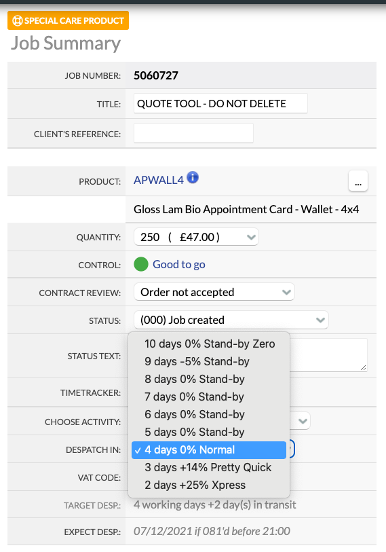Open the APWALL4 product link
The image size is (386, 552).
coord(159,180)
